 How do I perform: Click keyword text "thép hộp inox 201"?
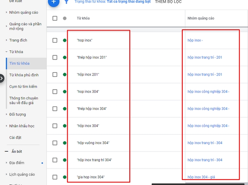[x=92, y=57]
